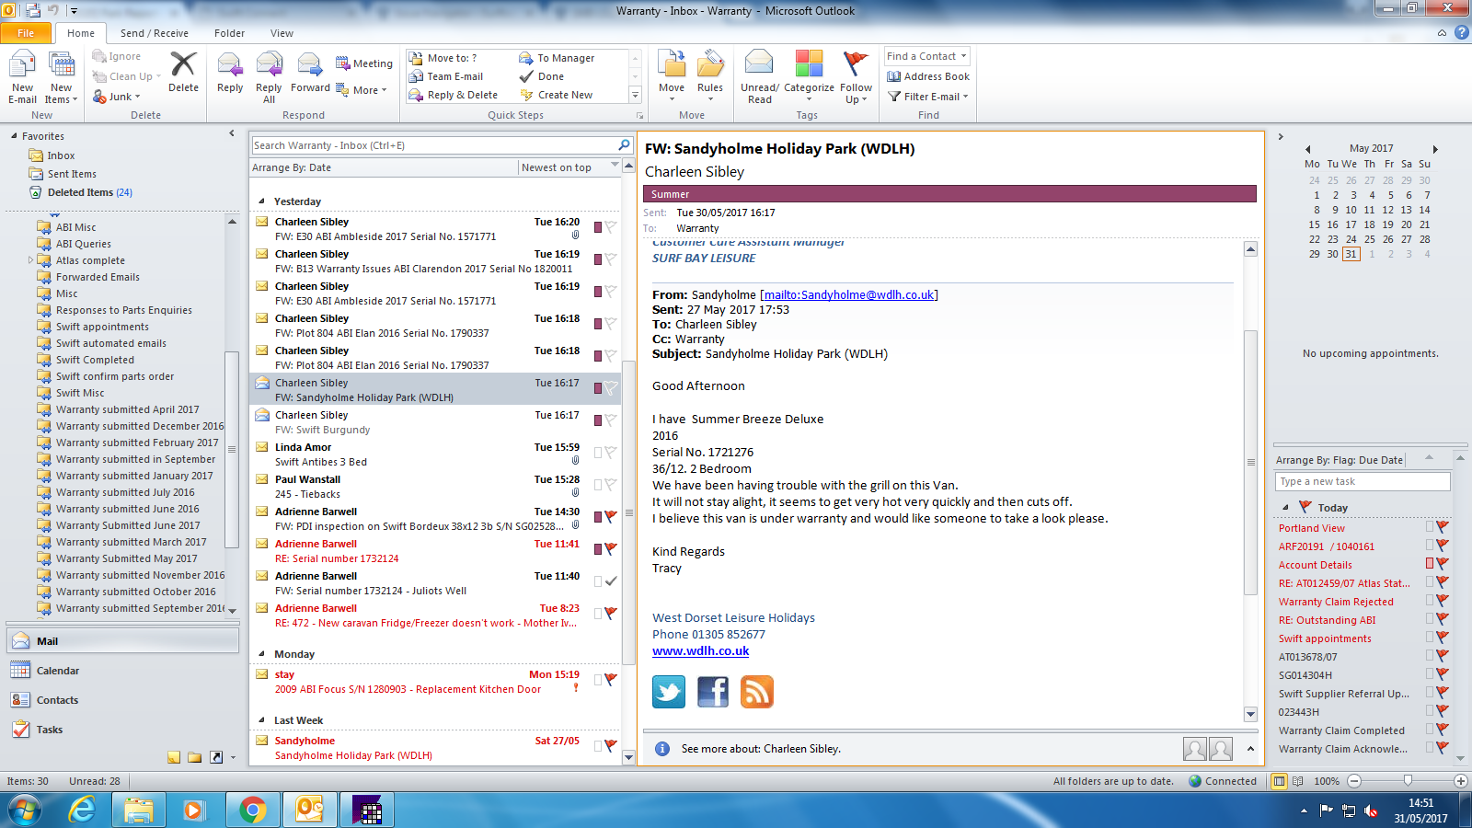The height and width of the screenshot is (828, 1472).
Task: Collapse the Yesterday message group
Action: click(261, 201)
